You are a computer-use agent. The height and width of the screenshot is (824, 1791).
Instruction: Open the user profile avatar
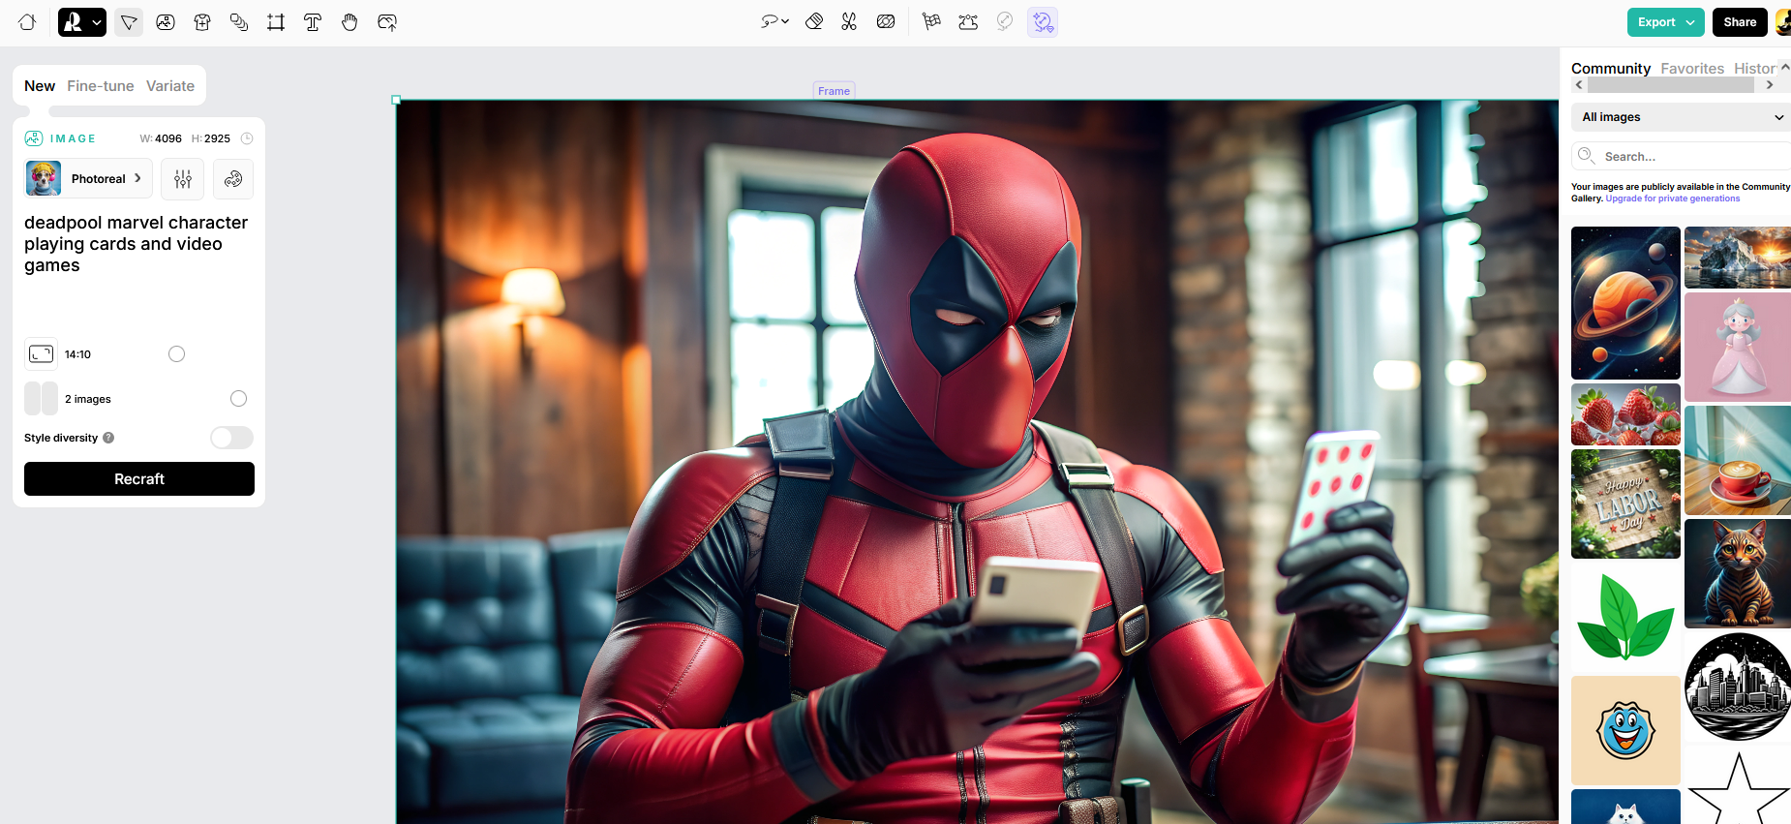(x=1783, y=22)
